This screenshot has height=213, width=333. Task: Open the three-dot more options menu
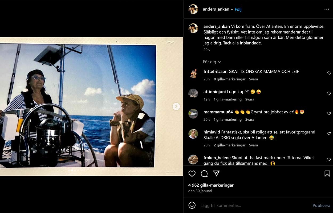(x=327, y=9)
